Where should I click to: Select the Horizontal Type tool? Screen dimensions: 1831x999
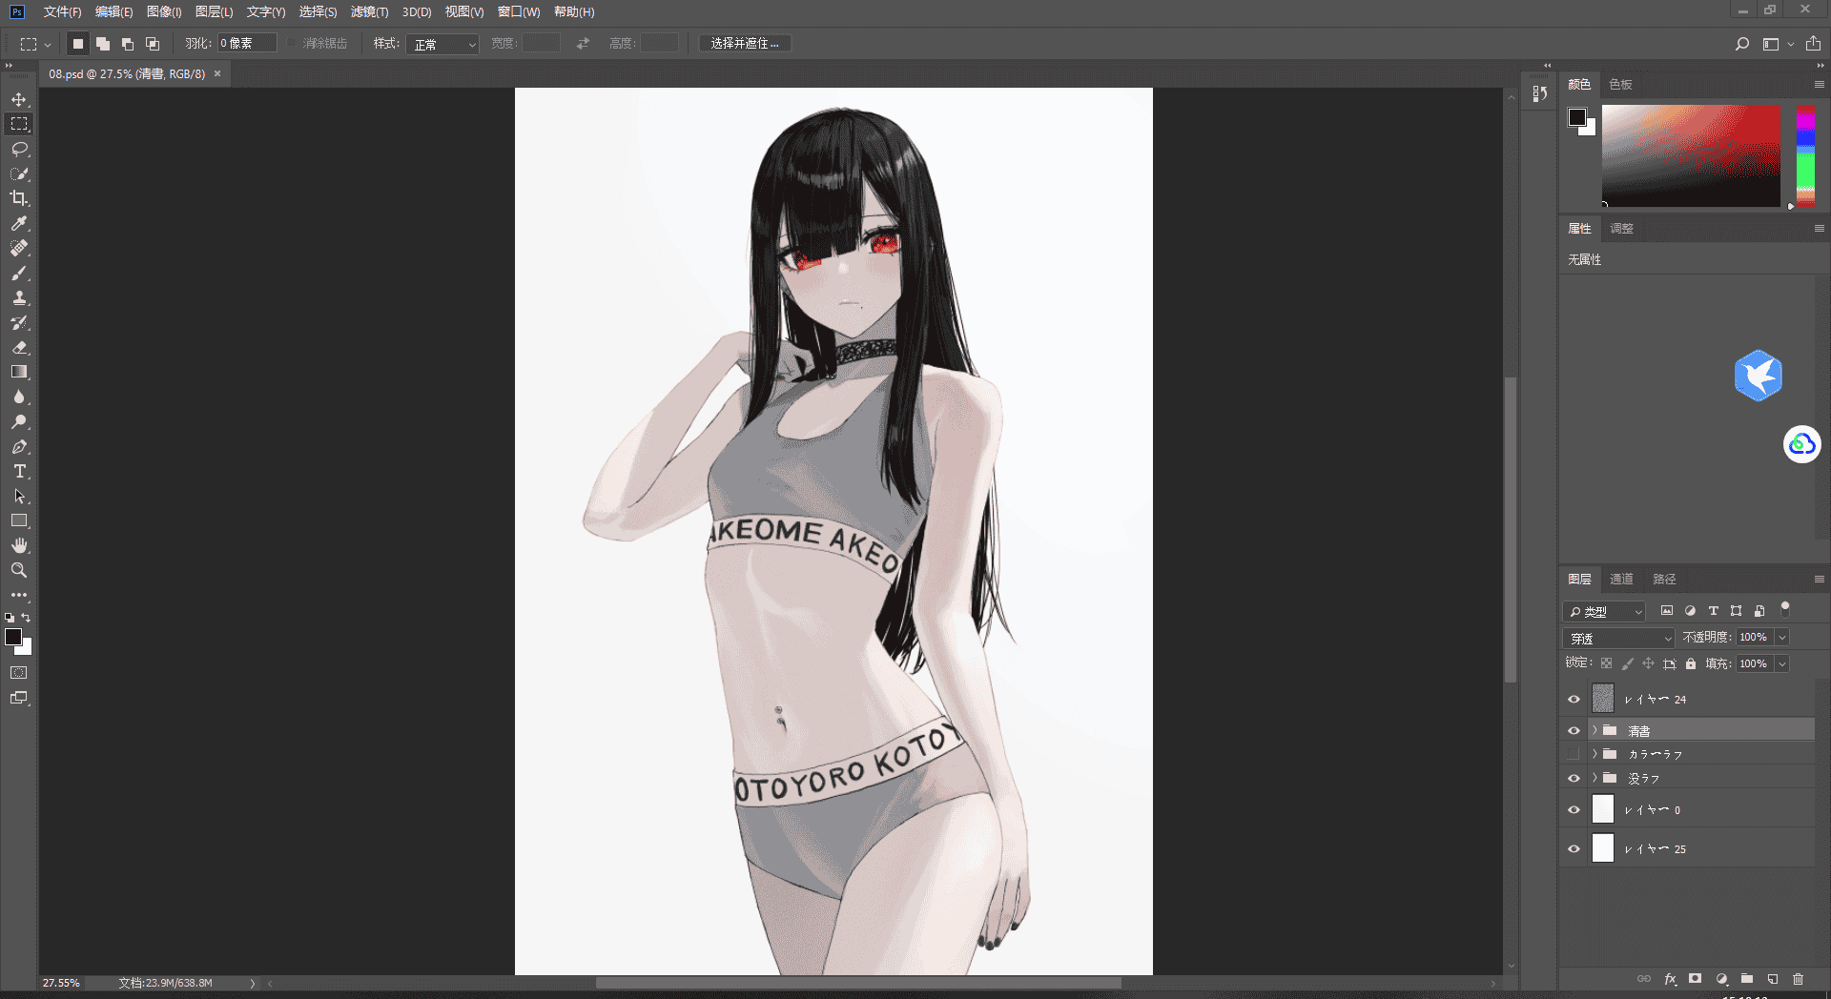tap(19, 471)
